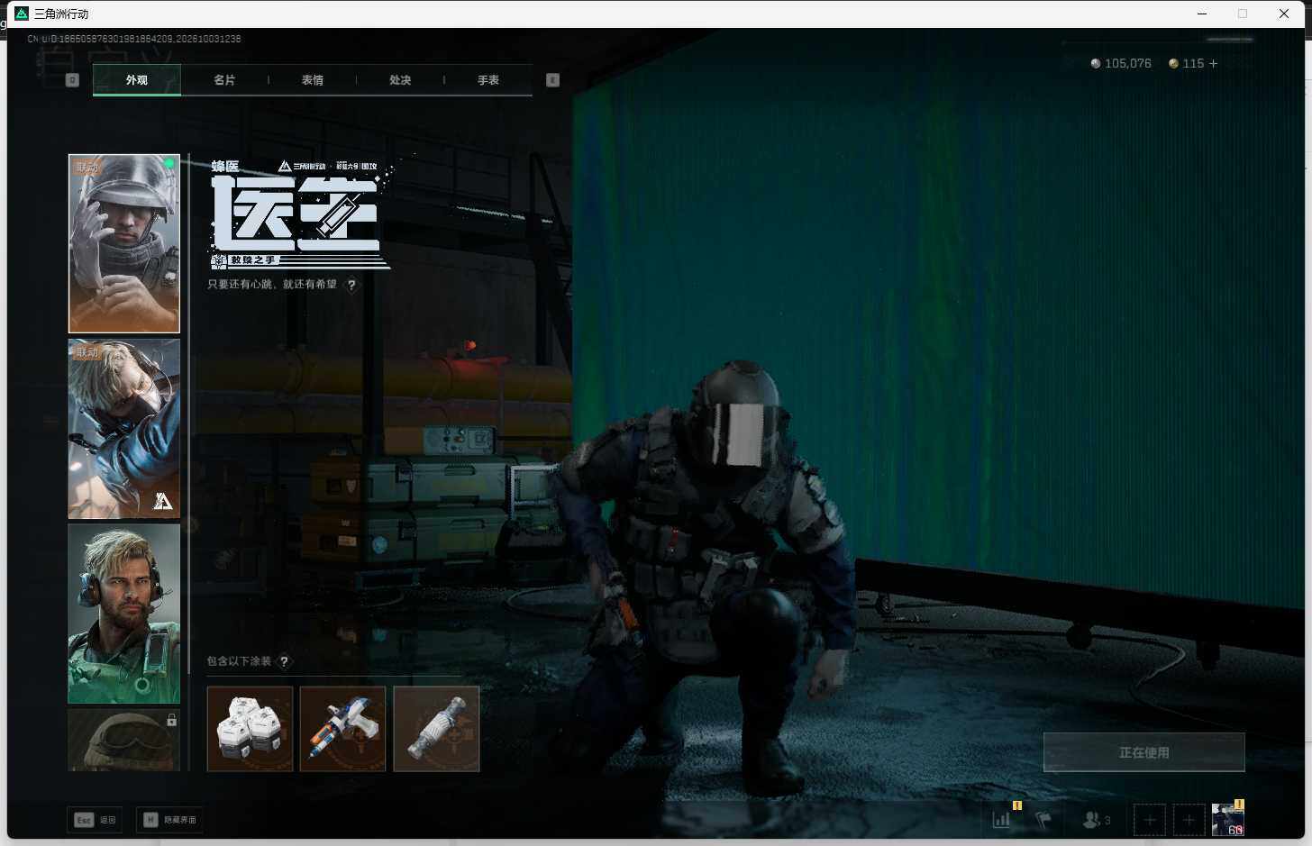This screenshot has height=846, width=1312.
Task: Click the 蜂医 operator name label
Action: [x=225, y=167]
